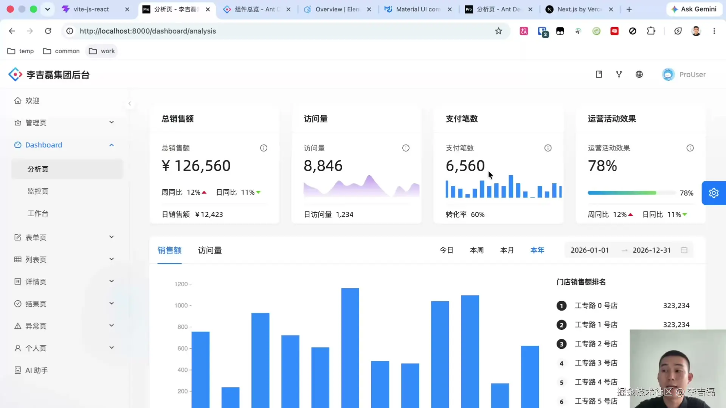Image resolution: width=726 pixels, height=408 pixels.
Task: Open the common bookmarks folder
Action: [x=61, y=51]
